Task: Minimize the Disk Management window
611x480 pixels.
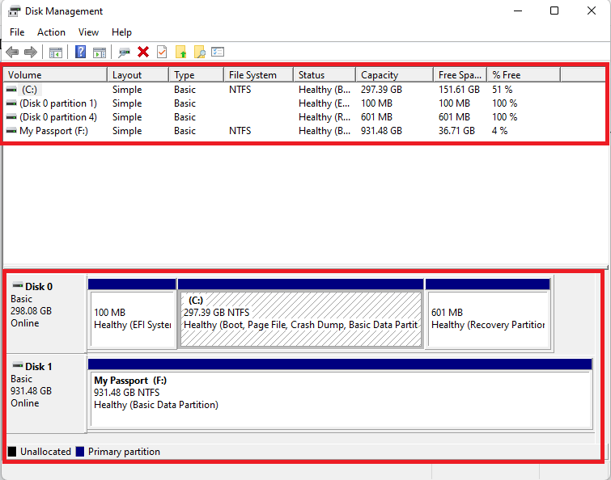Action: click(518, 11)
